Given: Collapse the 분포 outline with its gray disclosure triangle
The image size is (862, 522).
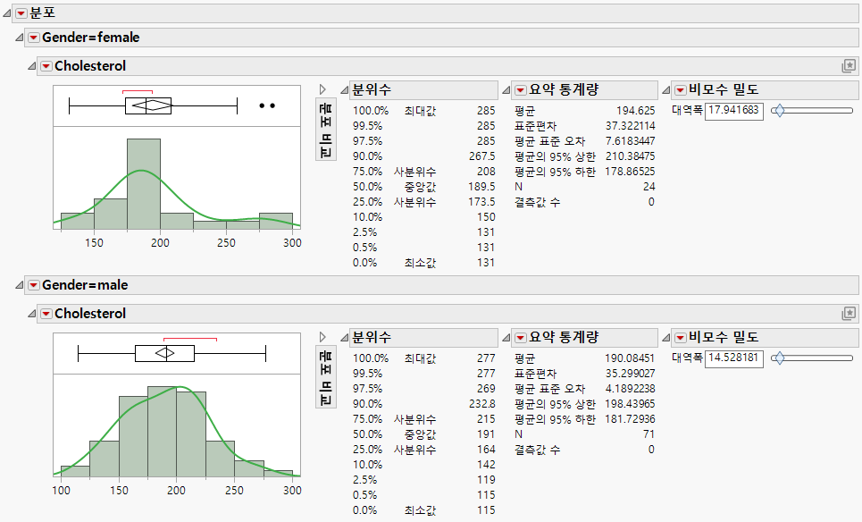Looking at the screenshot, I should [7, 14].
